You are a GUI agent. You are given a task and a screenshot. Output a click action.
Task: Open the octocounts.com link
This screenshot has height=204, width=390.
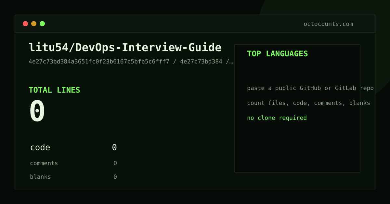pyautogui.click(x=328, y=24)
